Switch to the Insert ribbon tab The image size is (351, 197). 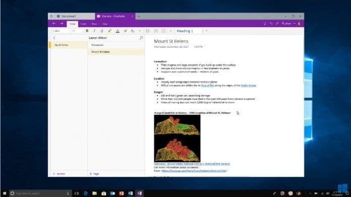click(84, 24)
